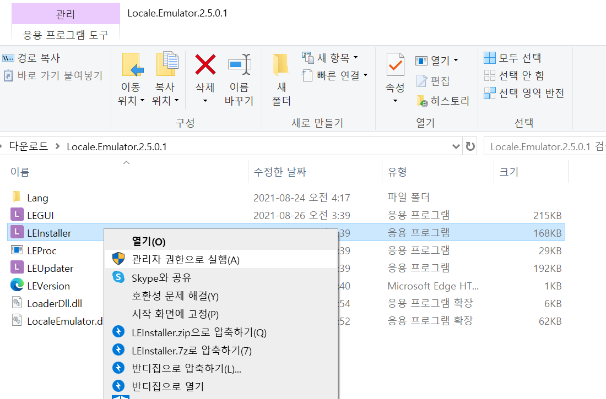Choose 관리자 권한으로 실행(A) menu entry
The width and height of the screenshot is (606, 399).
click(x=221, y=259)
